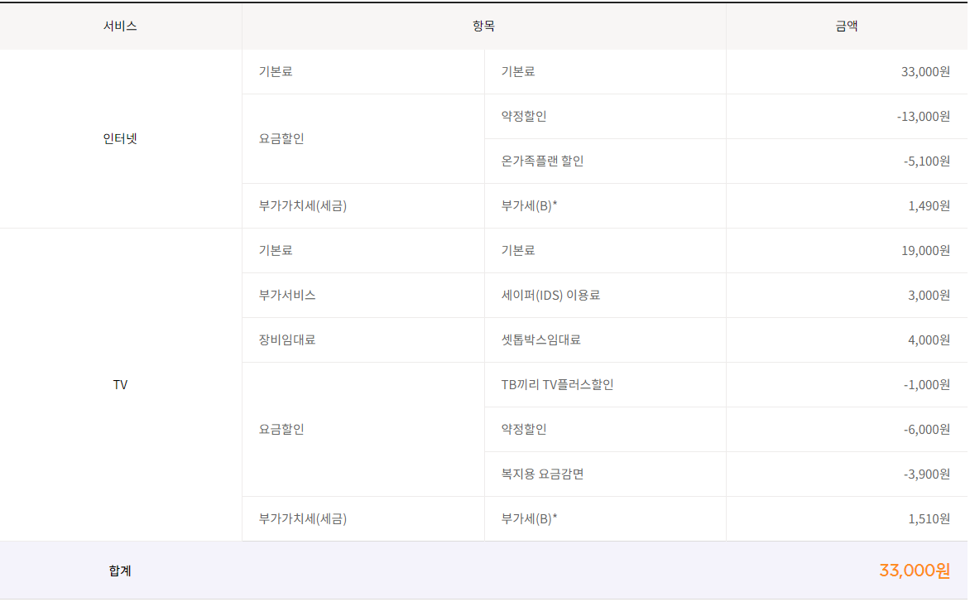The width and height of the screenshot is (970, 602).
Task: Click the 부가서비스 category cell
Action: coord(286,295)
